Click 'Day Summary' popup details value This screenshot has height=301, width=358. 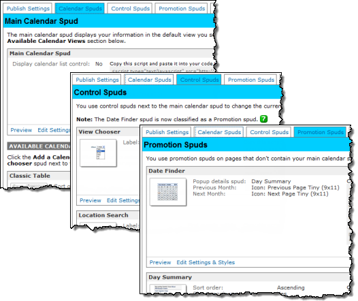[x=271, y=181]
